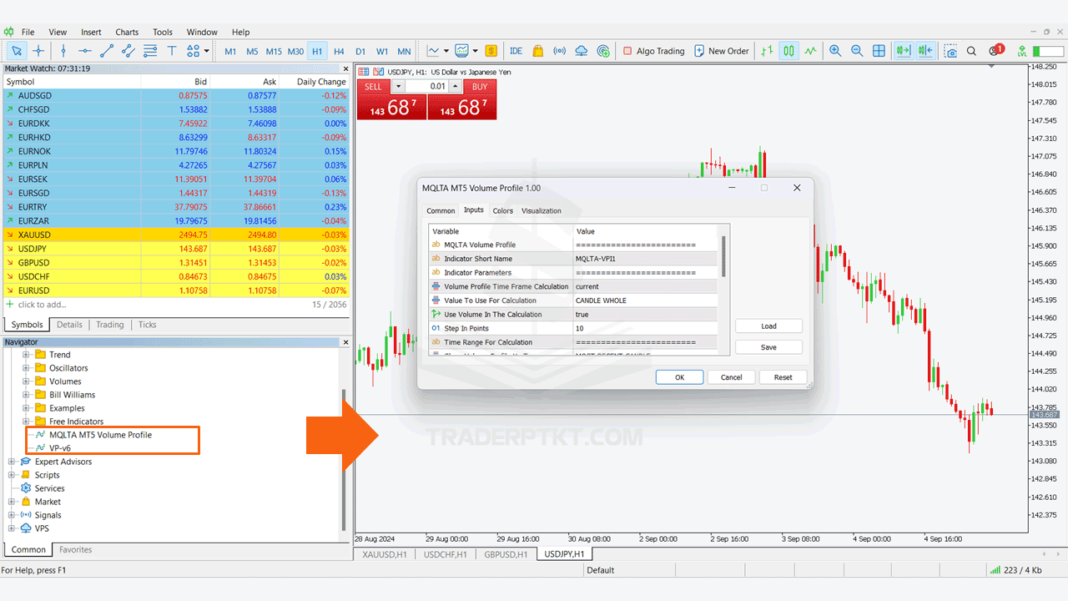The height and width of the screenshot is (601, 1068).
Task: Tile chart windows with the grid icon
Action: coord(879,51)
